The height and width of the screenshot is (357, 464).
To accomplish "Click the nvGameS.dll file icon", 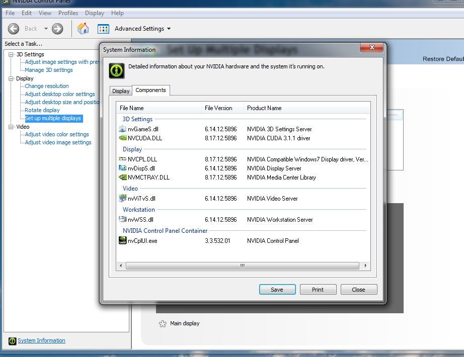I will click(122, 129).
